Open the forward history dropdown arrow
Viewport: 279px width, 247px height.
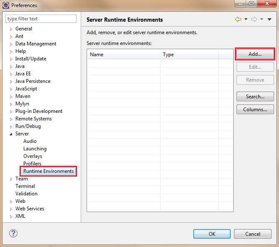262,19
